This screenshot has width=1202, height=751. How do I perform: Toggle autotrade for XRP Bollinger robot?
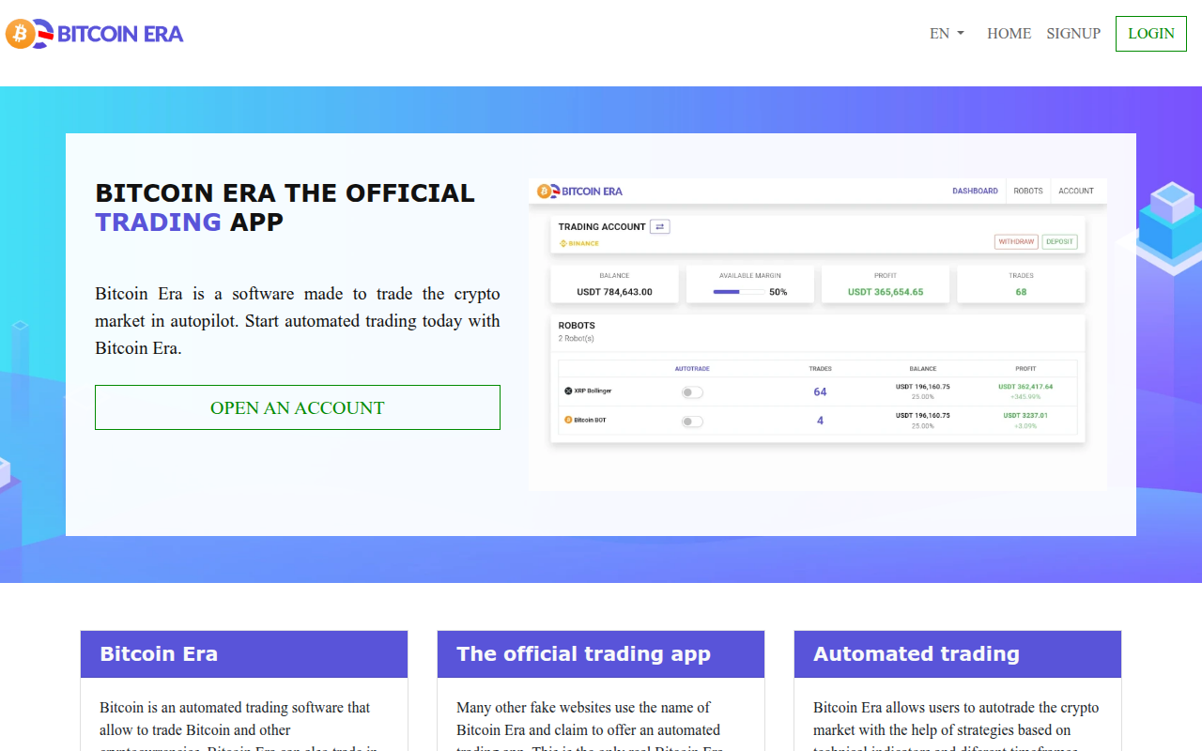pos(692,392)
